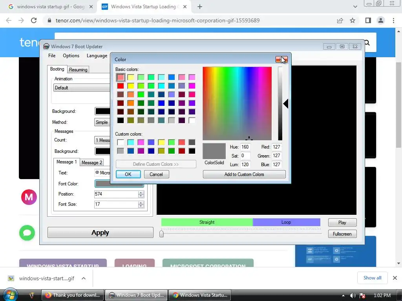
Task: Click the Play button
Action: pyautogui.click(x=342, y=223)
